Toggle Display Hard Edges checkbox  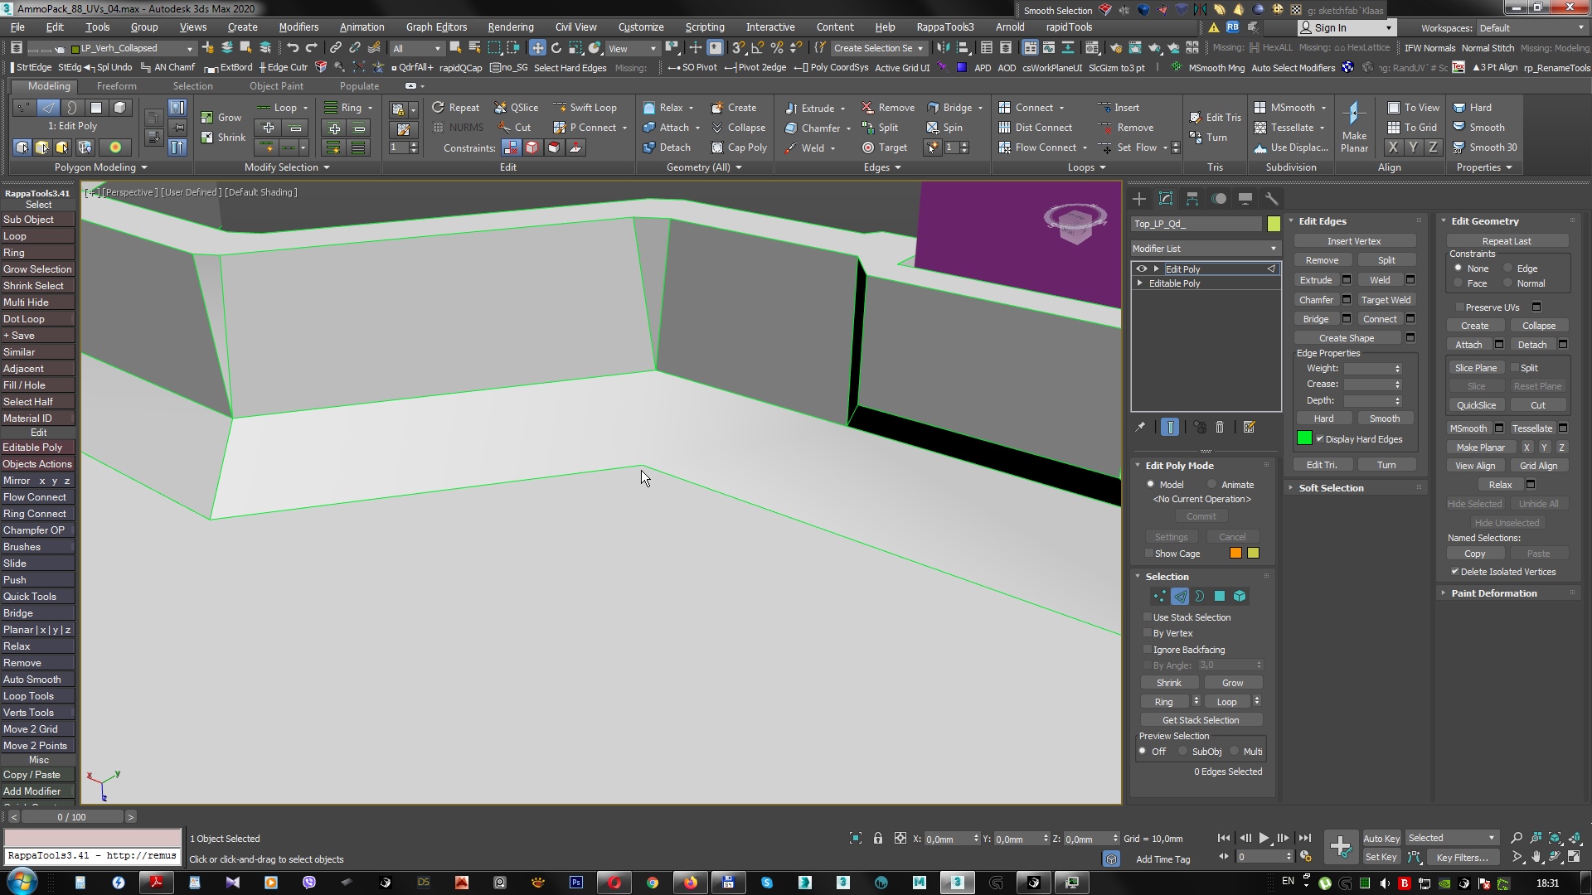[1320, 439]
